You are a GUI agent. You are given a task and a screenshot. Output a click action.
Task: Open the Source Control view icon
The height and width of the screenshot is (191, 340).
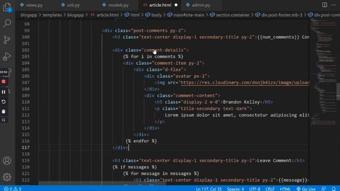[7, 40]
